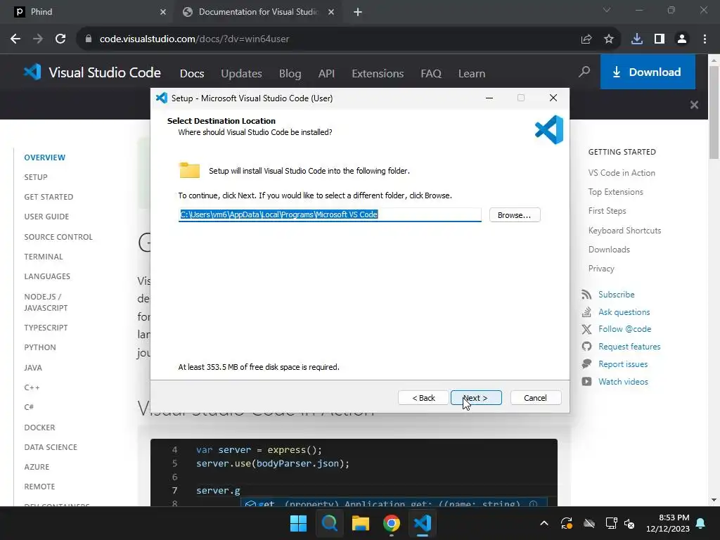The width and height of the screenshot is (720, 540).
Task: Expand hidden system tray icons chevron
Action: coord(544,523)
